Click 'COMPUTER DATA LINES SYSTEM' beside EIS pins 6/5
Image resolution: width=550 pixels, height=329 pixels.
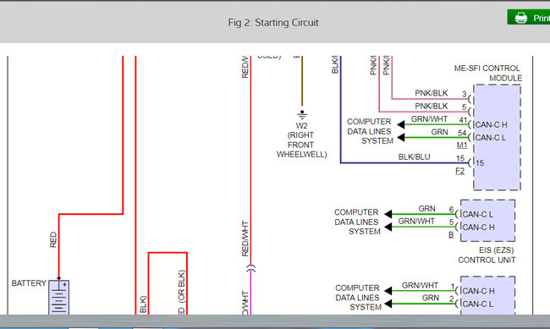tap(357, 222)
